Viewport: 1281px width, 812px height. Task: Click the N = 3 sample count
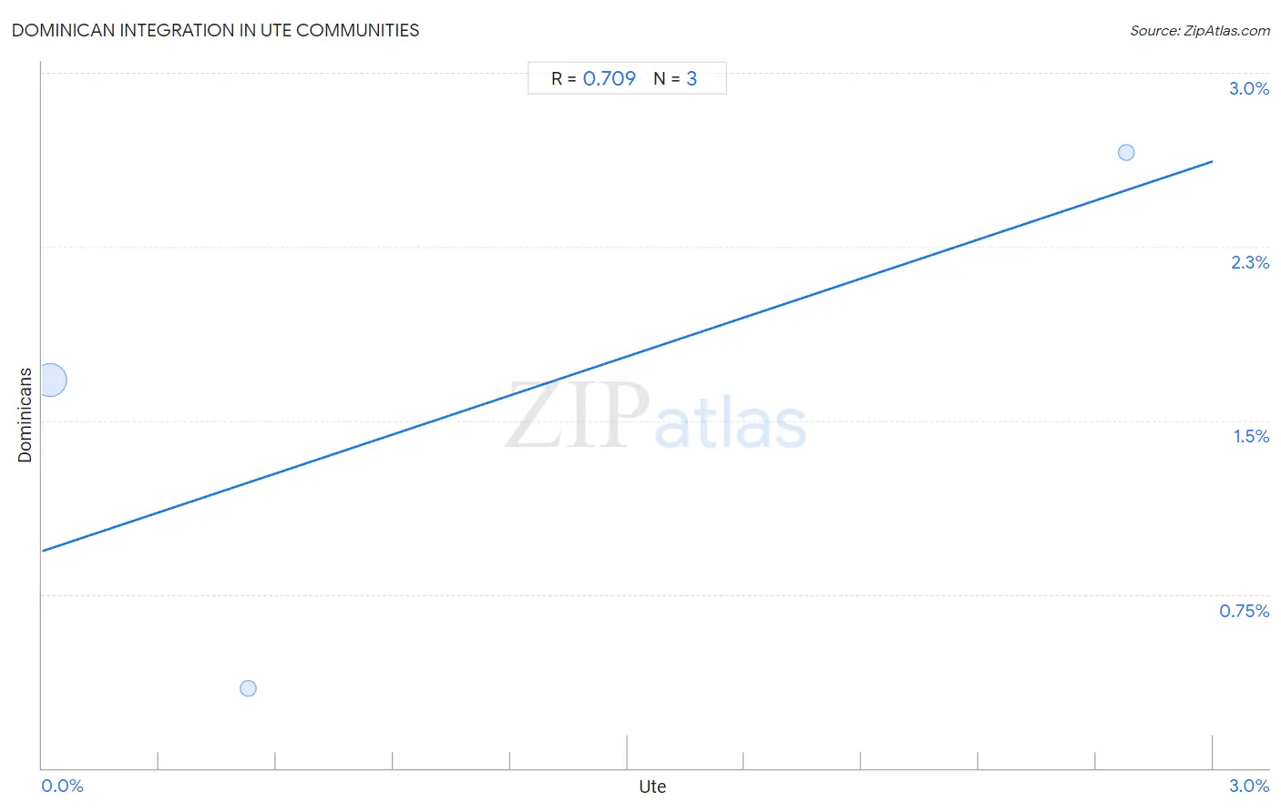[x=675, y=78]
